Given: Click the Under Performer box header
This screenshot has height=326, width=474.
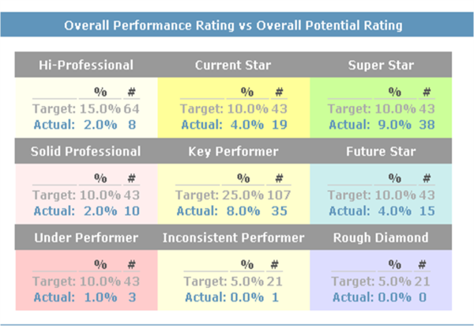Looking at the screenshot, I should point(86,237).
